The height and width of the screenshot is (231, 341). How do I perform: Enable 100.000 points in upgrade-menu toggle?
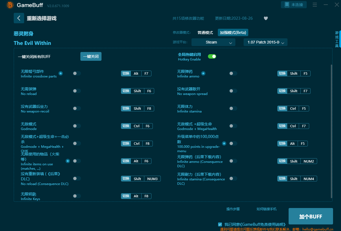pos(233,143)
